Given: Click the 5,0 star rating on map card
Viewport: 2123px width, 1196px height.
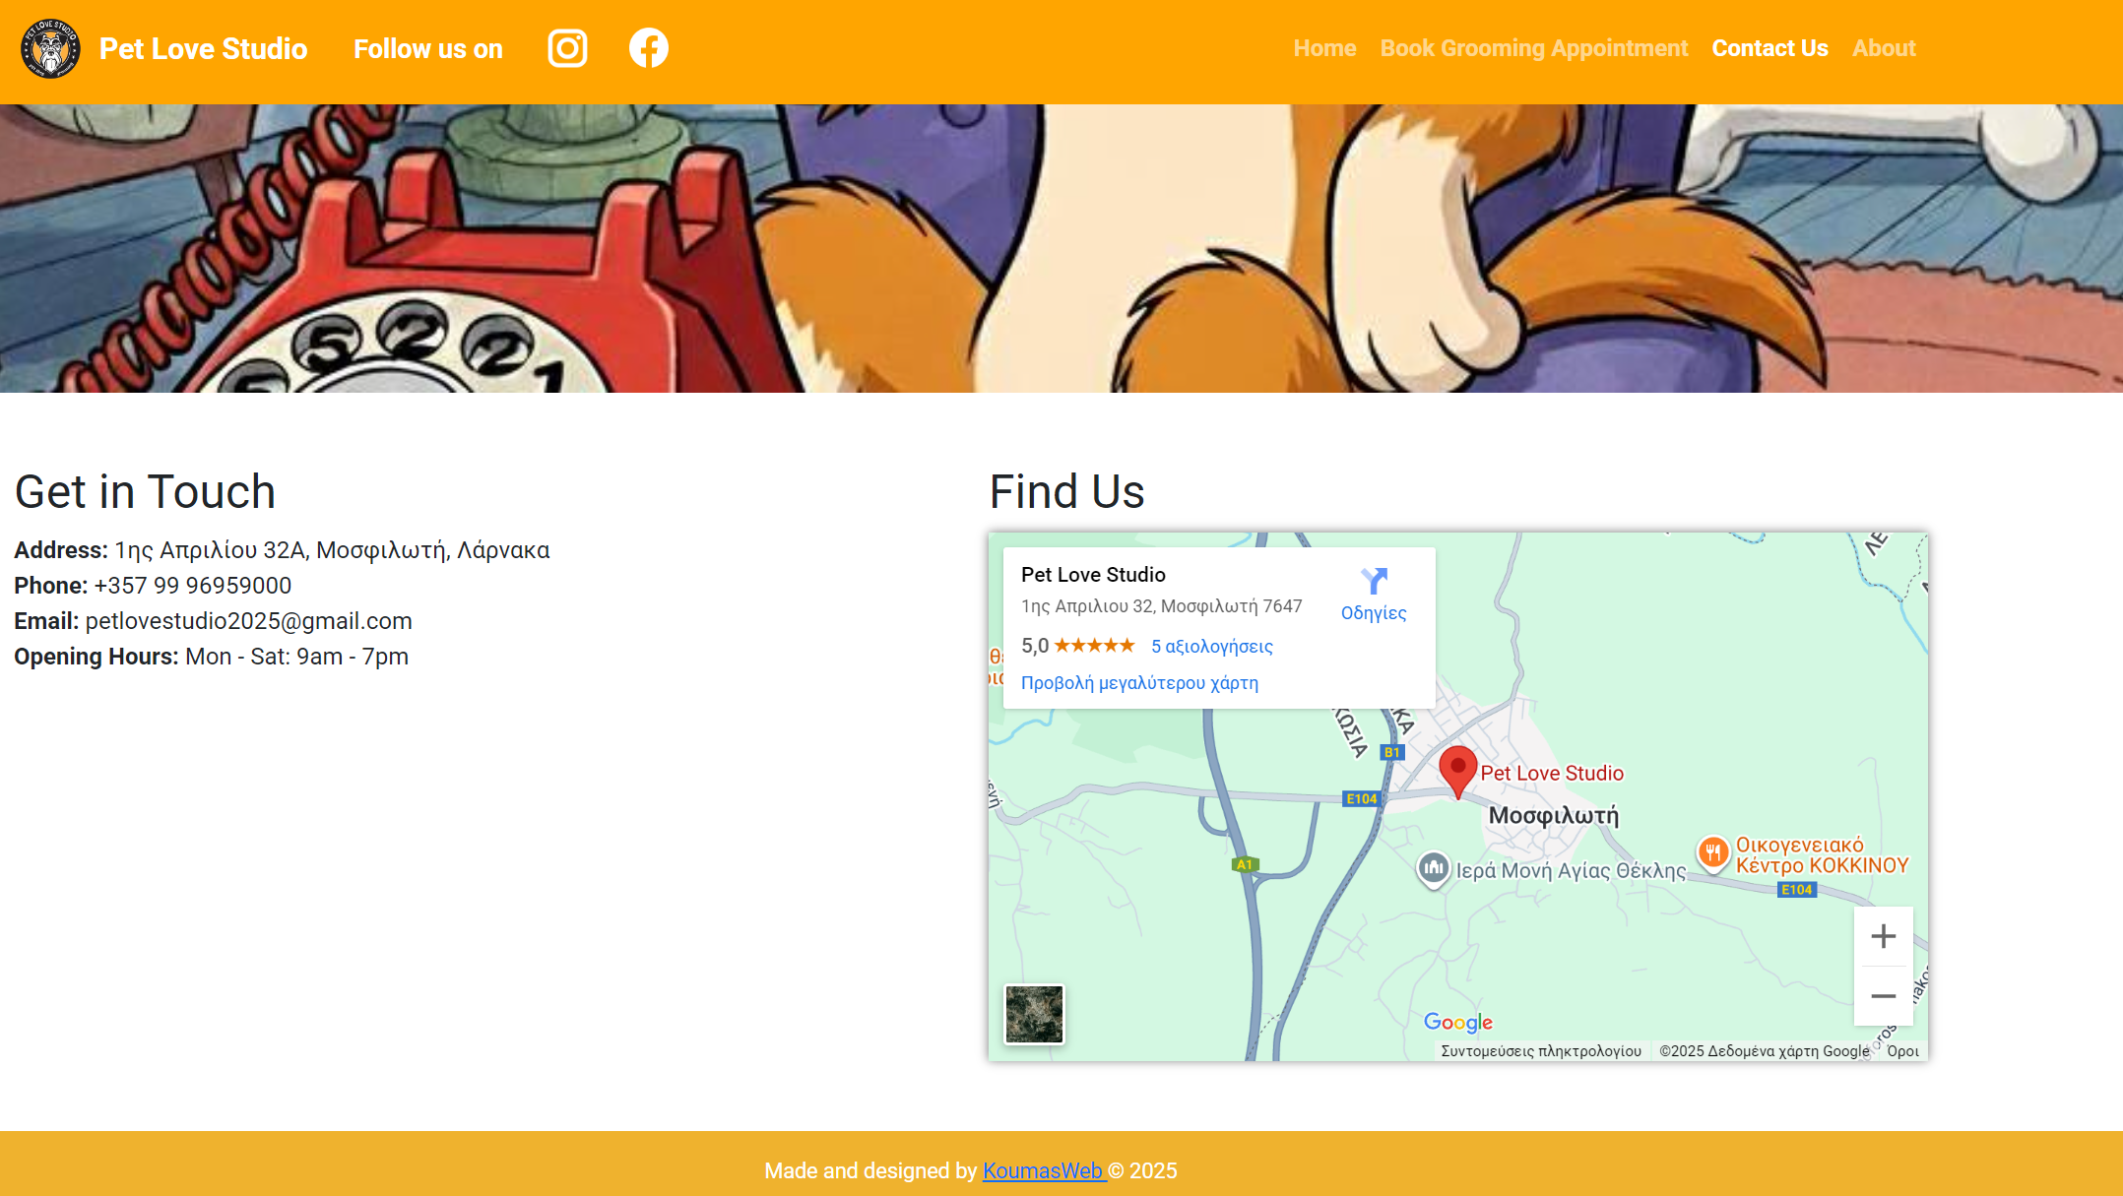Looking at the screenshot, I should [1077, 646].
